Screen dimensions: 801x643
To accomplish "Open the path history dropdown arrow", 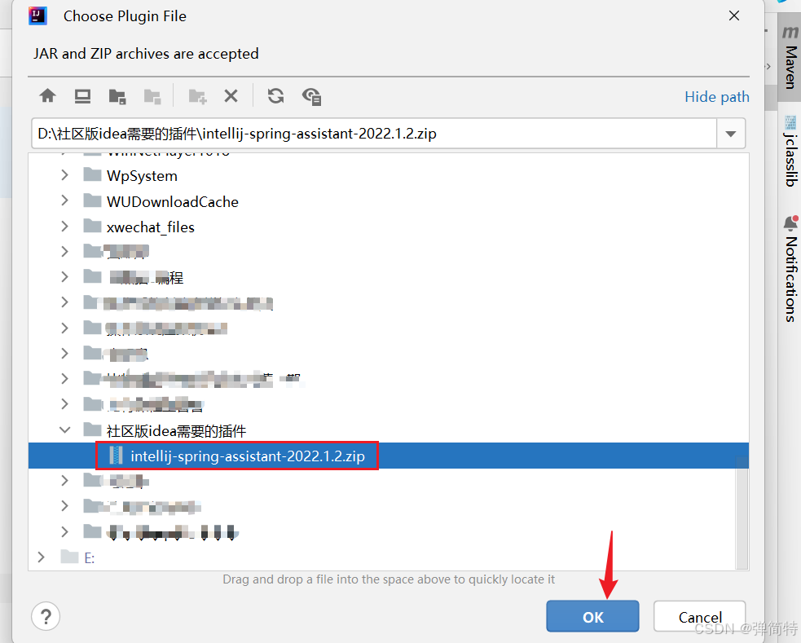I will click(x=730, y=134).
